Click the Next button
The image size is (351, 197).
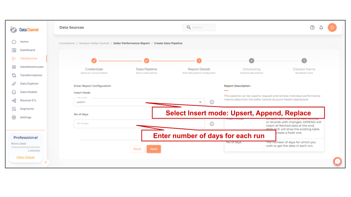point(154,149)
